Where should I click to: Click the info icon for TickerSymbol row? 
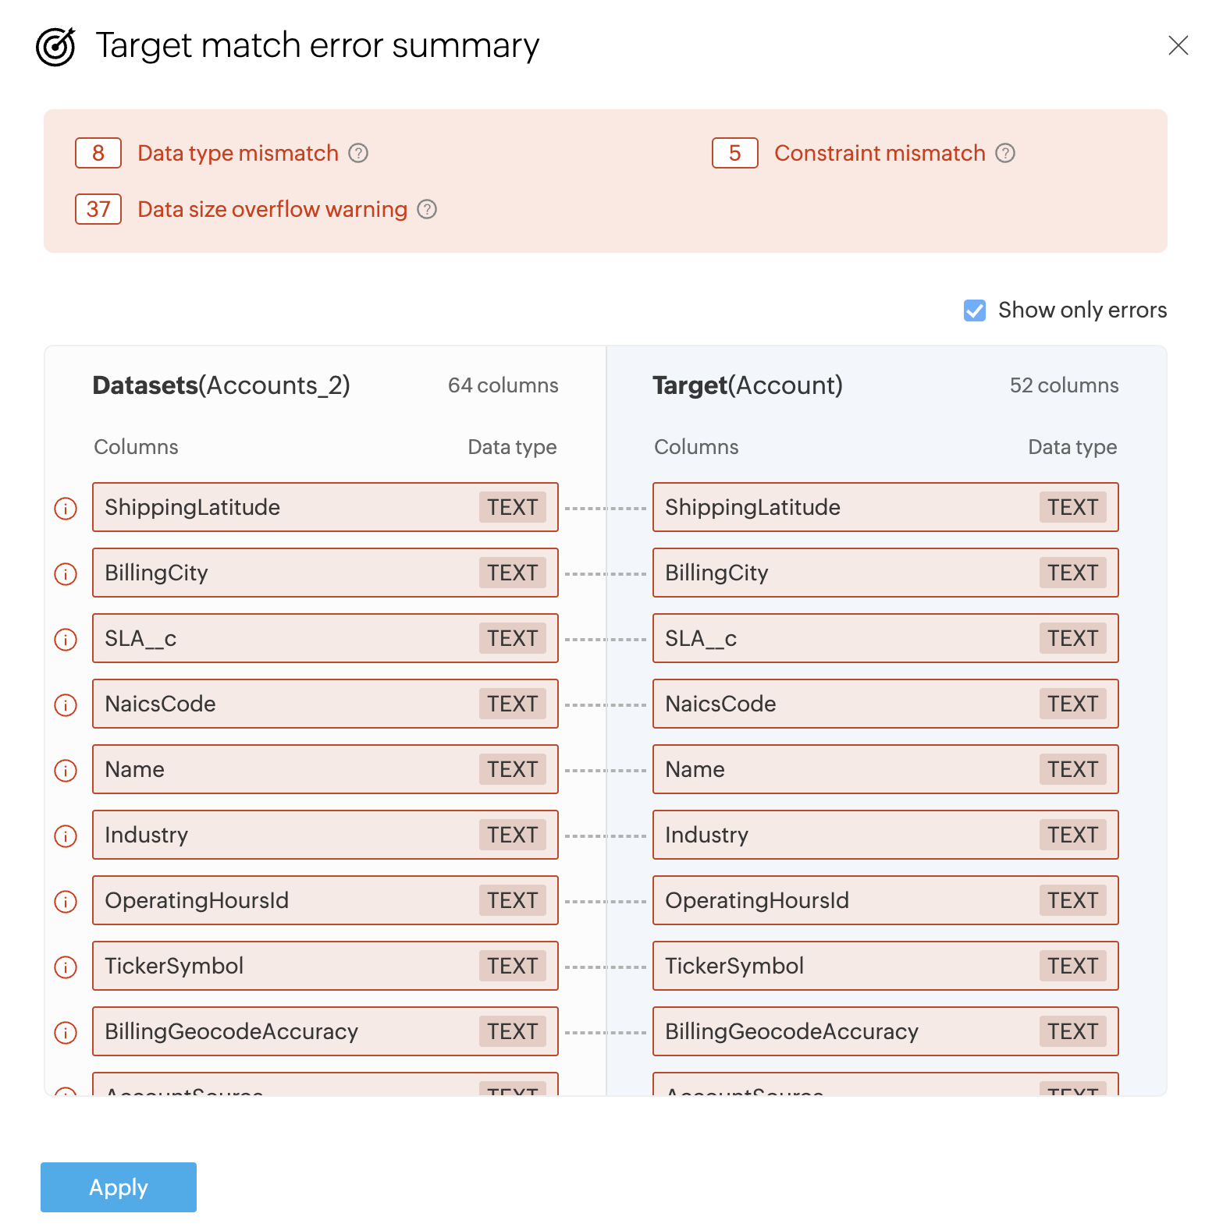click(x=66, y=967)
